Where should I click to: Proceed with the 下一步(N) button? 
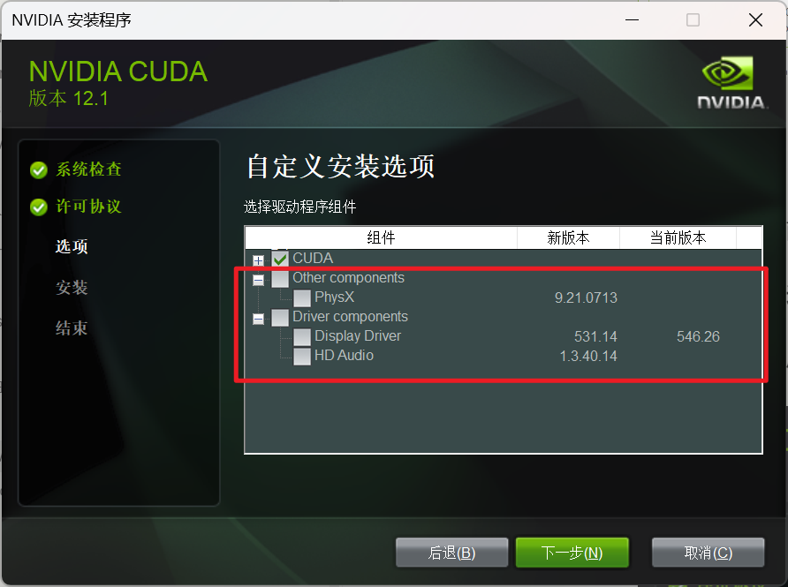(572, 553)
